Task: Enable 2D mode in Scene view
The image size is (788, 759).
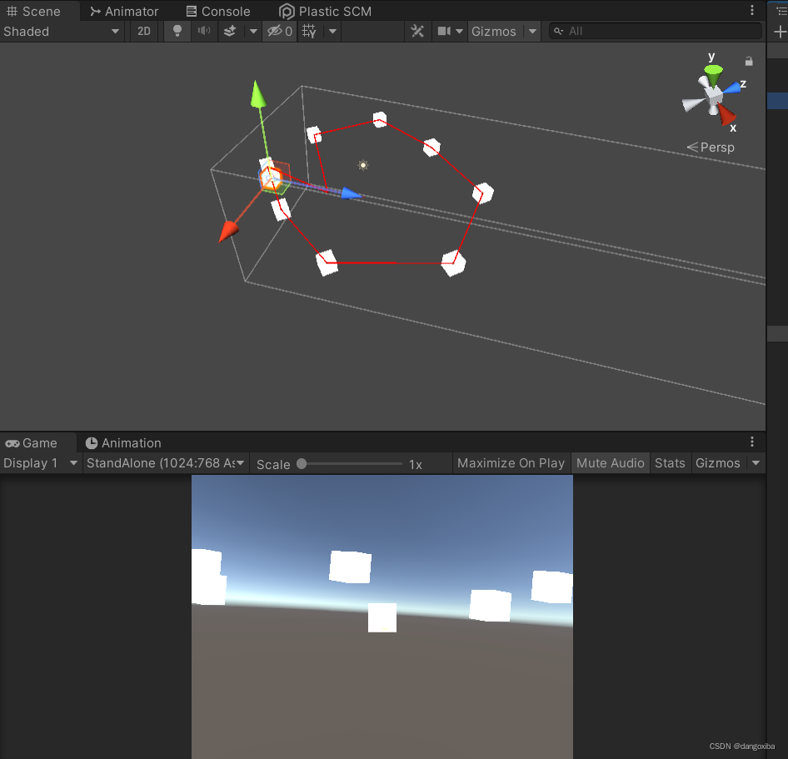Action: [x=143, y=31]
